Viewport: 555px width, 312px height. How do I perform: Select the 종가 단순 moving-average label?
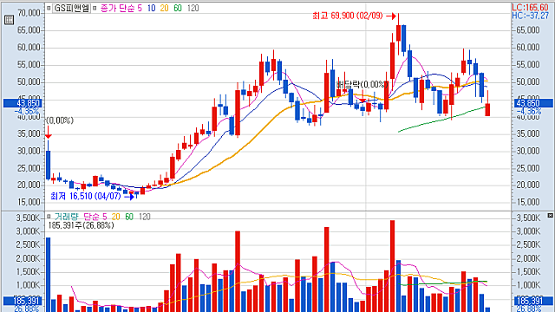tap(117, 8)
